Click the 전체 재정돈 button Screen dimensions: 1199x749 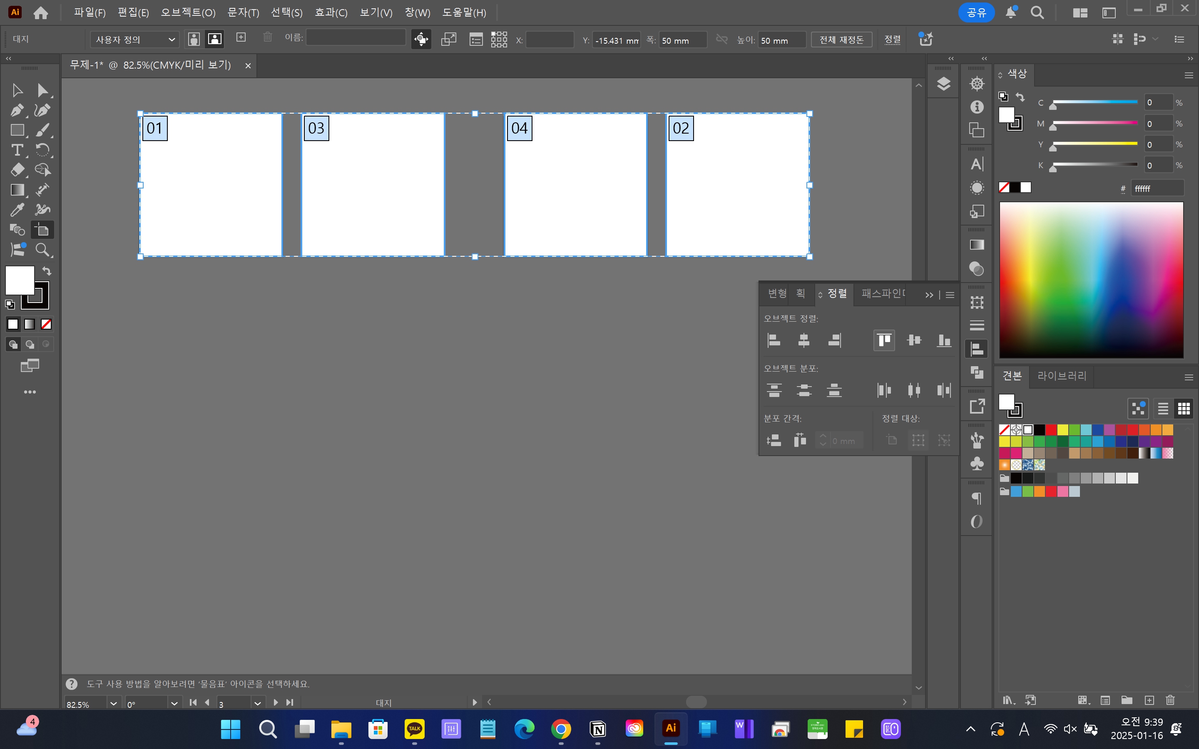click(x=841, y=40)
